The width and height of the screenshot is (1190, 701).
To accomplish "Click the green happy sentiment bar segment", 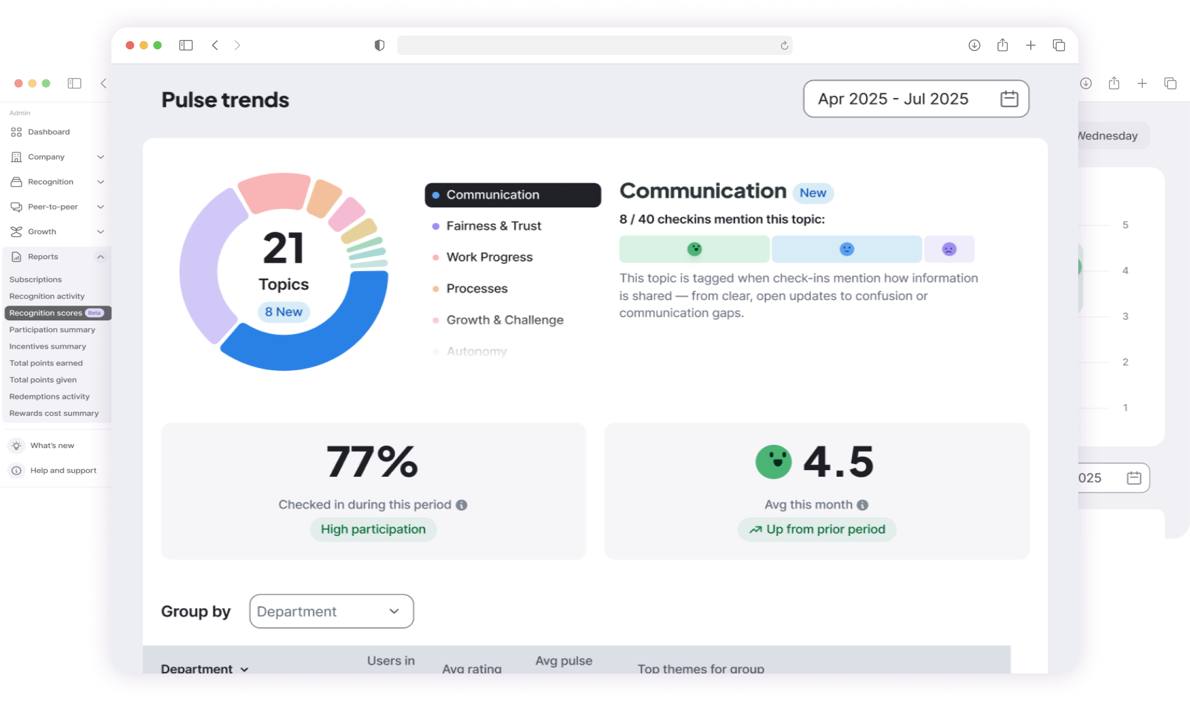I will 694,250.
